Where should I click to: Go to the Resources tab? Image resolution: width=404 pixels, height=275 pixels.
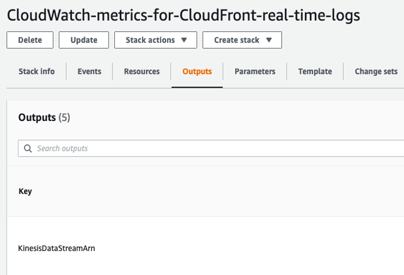pos(142,71)
